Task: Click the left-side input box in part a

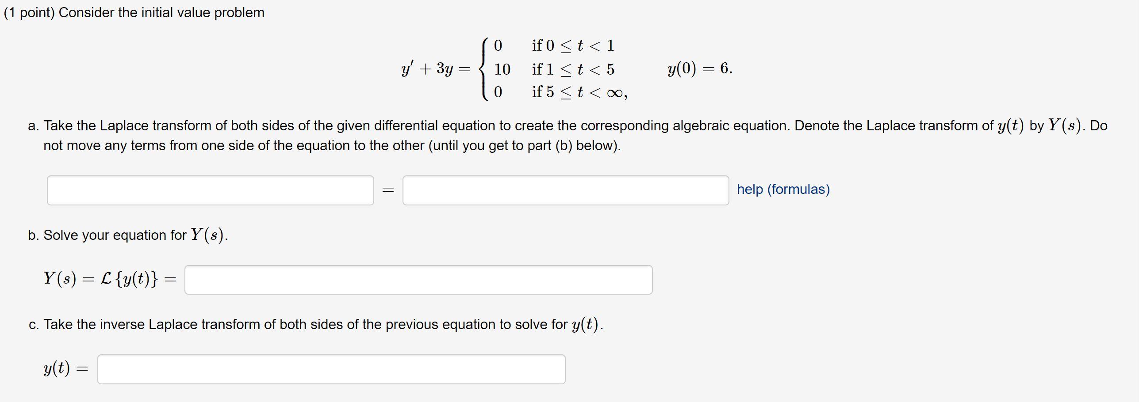Action: [x=211, y=190]
